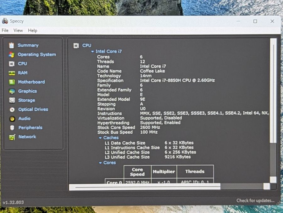Show the Graphics section
The height and width of the screenshot is (213, 283).
click(x=27, y=91)
